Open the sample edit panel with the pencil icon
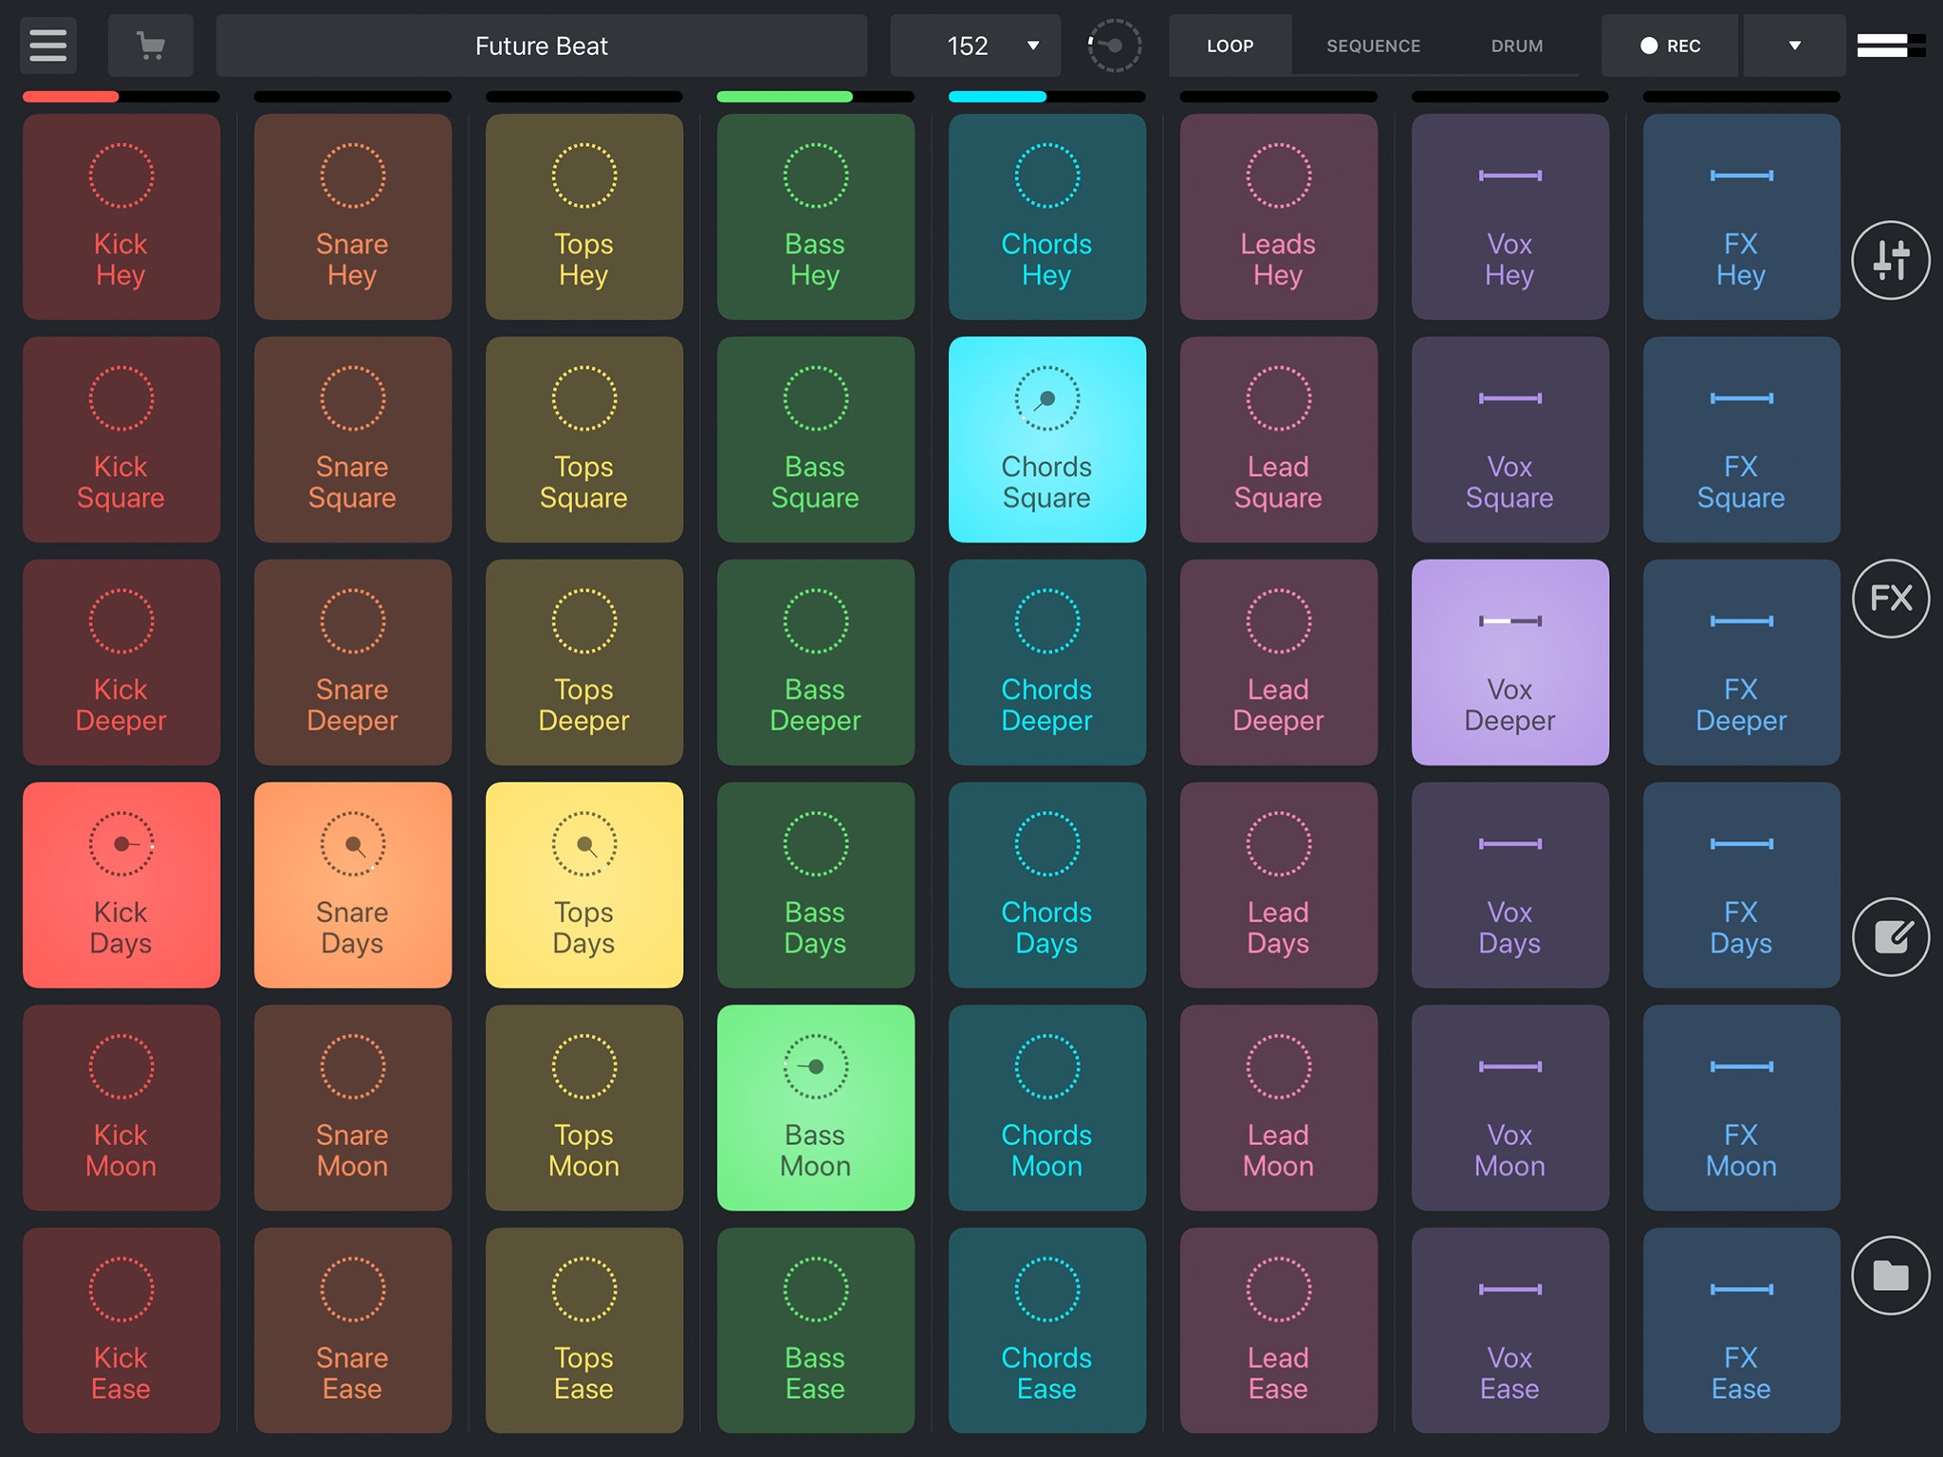Viewport: 1943px width, 1457px height. 1890,936
